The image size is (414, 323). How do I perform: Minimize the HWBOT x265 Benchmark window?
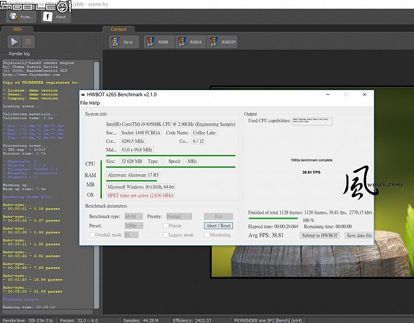(328, 94)
